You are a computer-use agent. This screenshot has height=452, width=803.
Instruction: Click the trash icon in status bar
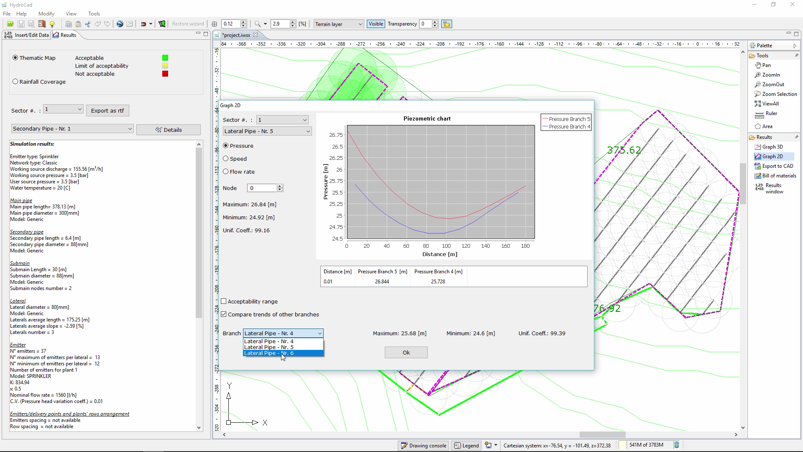point(676,445)
